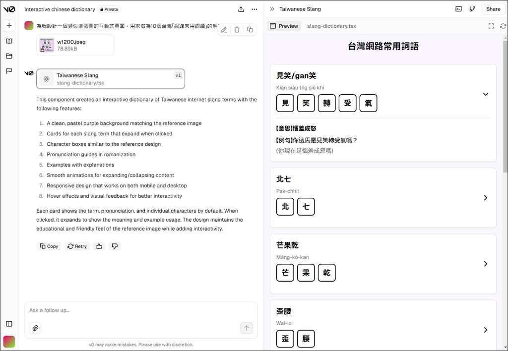Click the preview panel vertical scrollbar
This screenshot has width=508, height=351.
coord(506,107)
